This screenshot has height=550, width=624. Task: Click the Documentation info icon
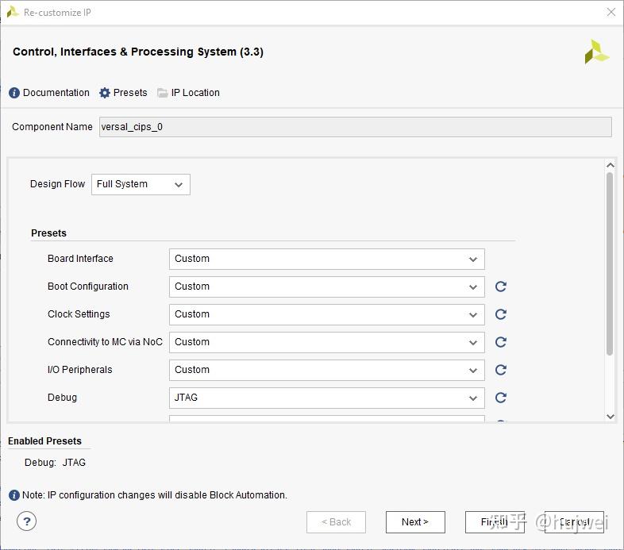[14, 93]
